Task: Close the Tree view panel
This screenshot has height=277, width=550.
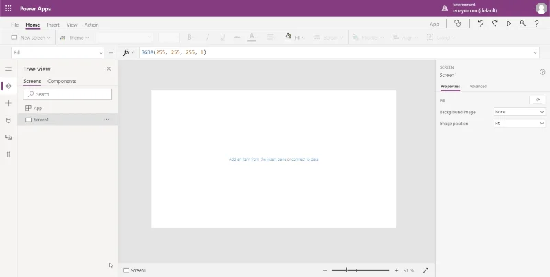Action: pos(109,69)
